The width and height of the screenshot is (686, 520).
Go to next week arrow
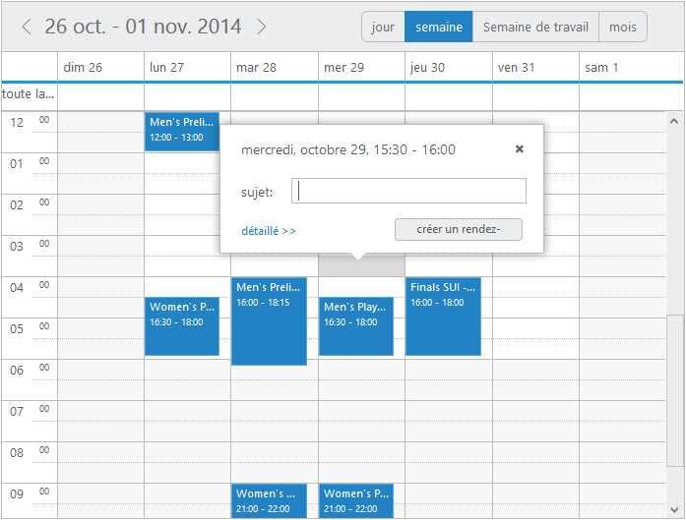coord(262,27)
